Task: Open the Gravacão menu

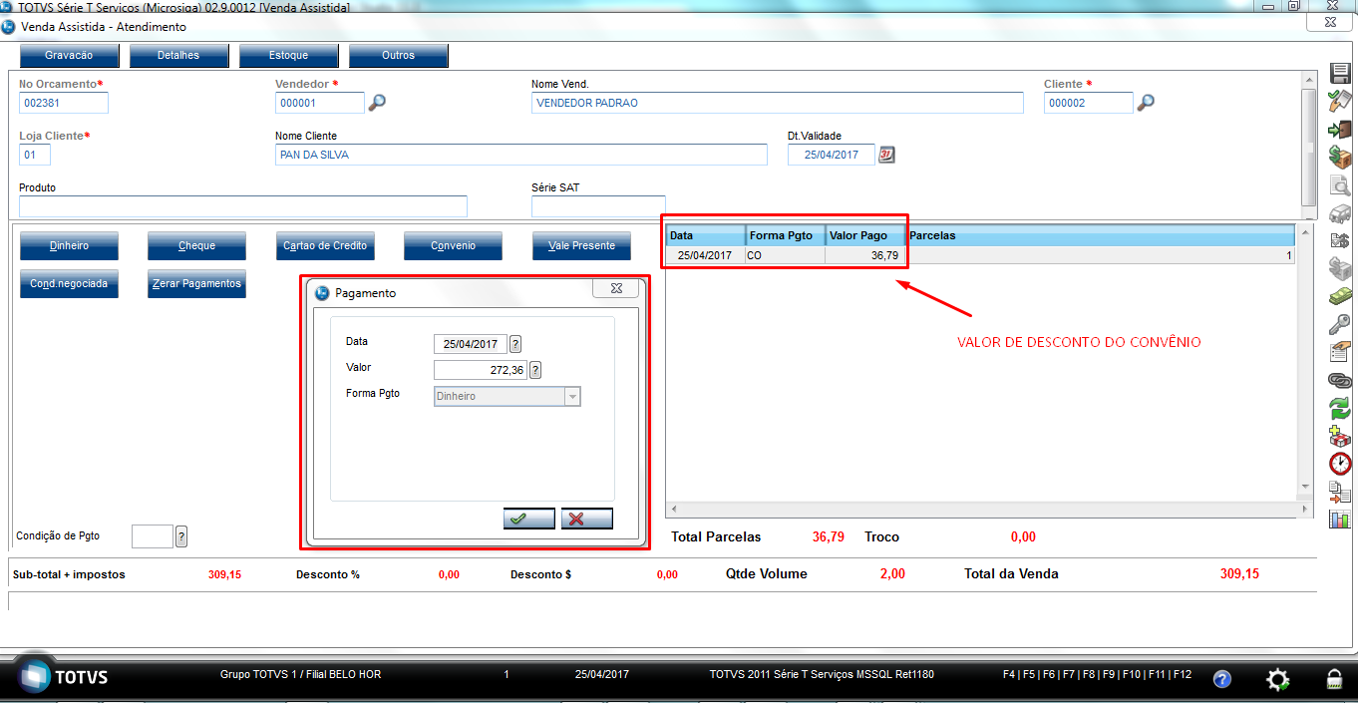Action: pos(69,55)
